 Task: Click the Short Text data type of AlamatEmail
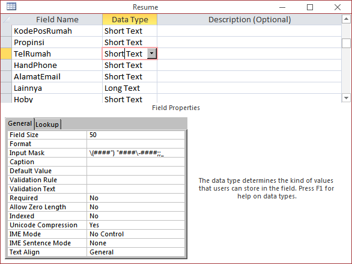(130, 76)
